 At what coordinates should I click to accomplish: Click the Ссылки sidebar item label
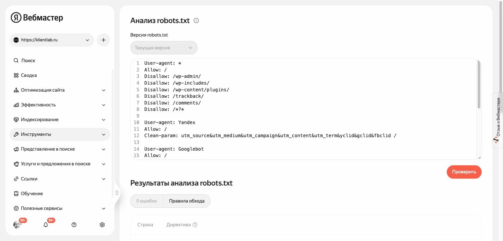29,179
